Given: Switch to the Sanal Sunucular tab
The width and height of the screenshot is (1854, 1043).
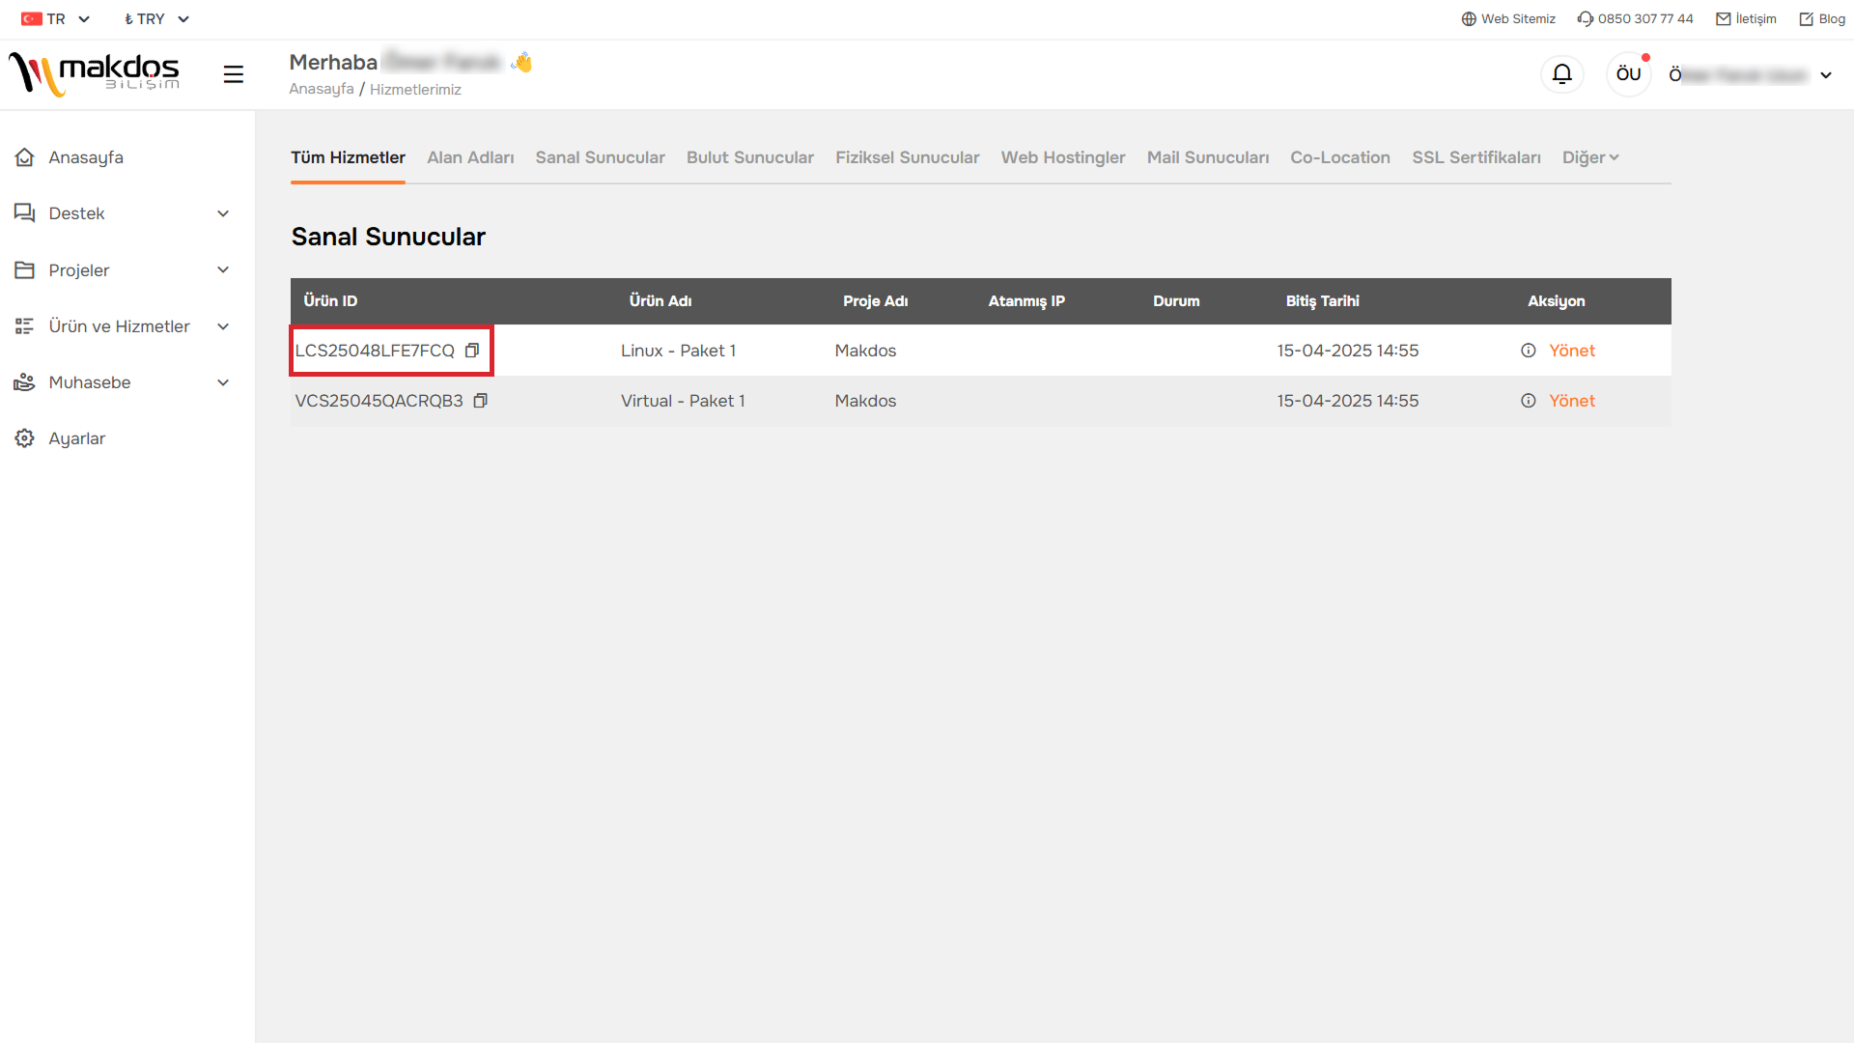Looking at the screenshot, I should pyautogui.click(x=600, y=157).
